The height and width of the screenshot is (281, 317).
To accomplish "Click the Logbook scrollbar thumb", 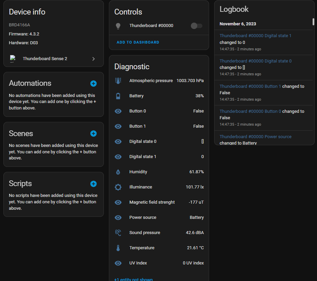I will (x=313, y=22).
